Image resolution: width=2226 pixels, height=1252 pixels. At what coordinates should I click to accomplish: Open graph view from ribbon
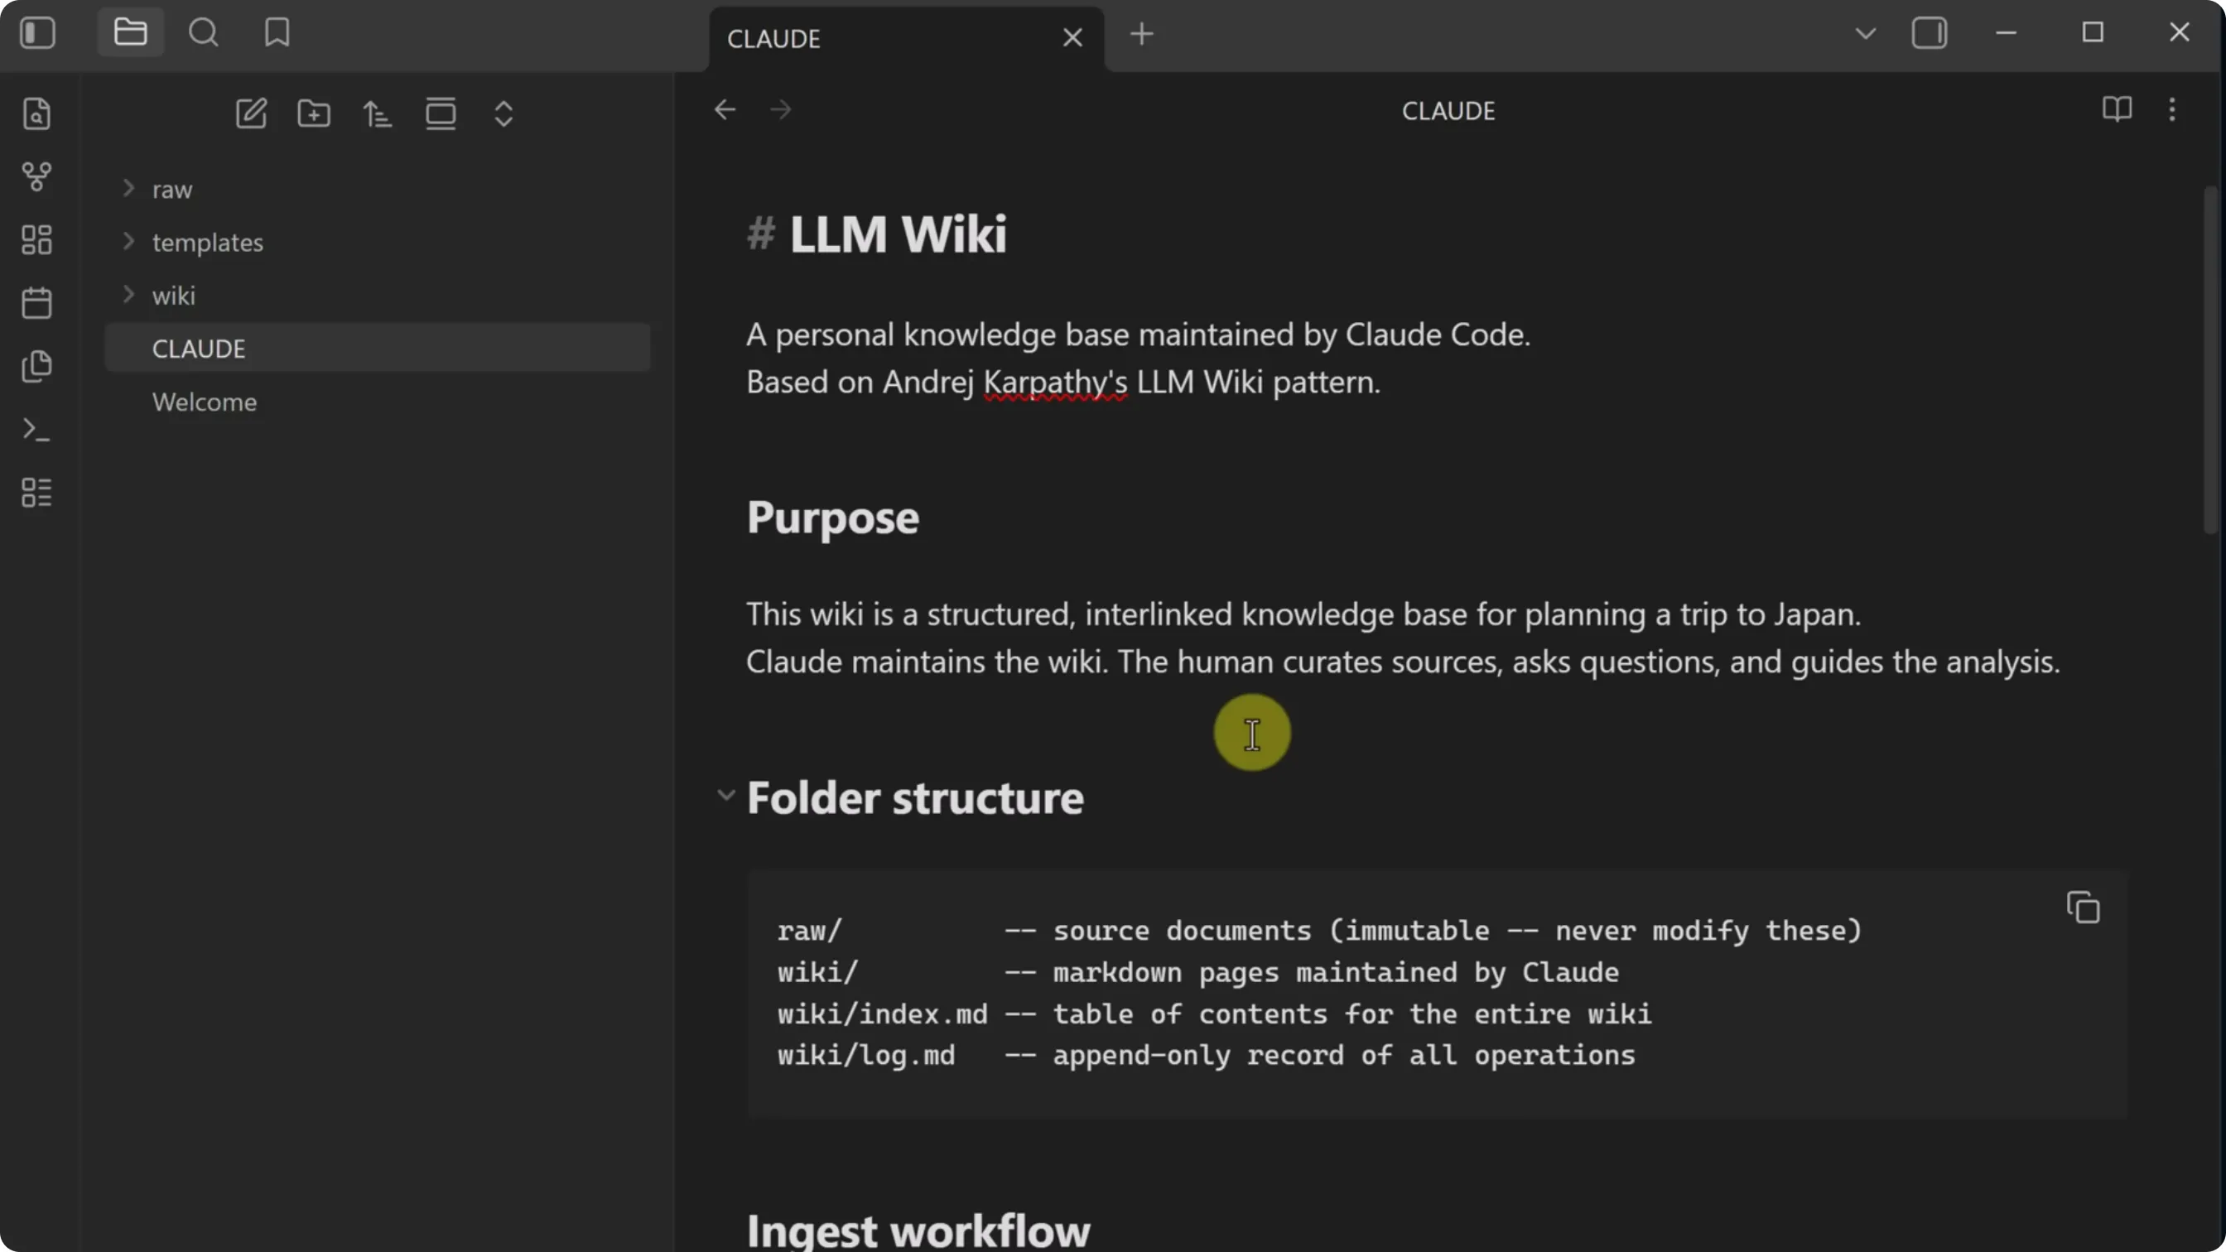(36, 176)
